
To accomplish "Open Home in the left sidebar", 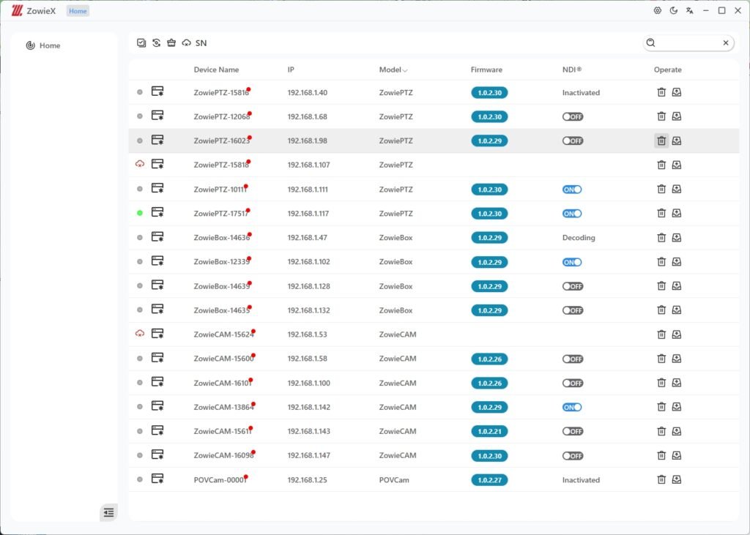I will 50,45.
